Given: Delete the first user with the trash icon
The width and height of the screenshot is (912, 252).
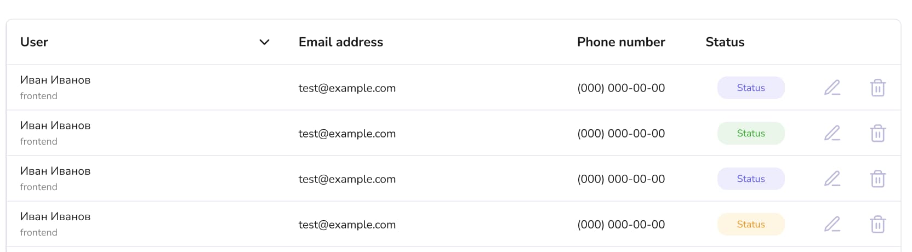Looking at the screenshot, I should click(877, 88).
